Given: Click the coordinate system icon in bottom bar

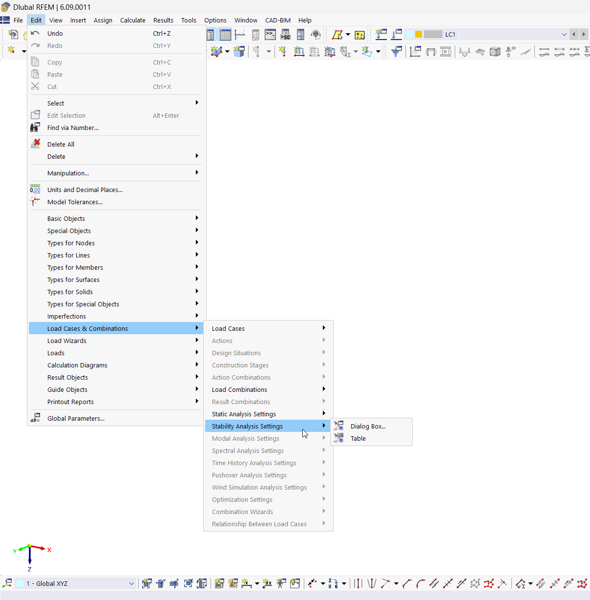Looking at the screenshot, I should click(7, 583).
